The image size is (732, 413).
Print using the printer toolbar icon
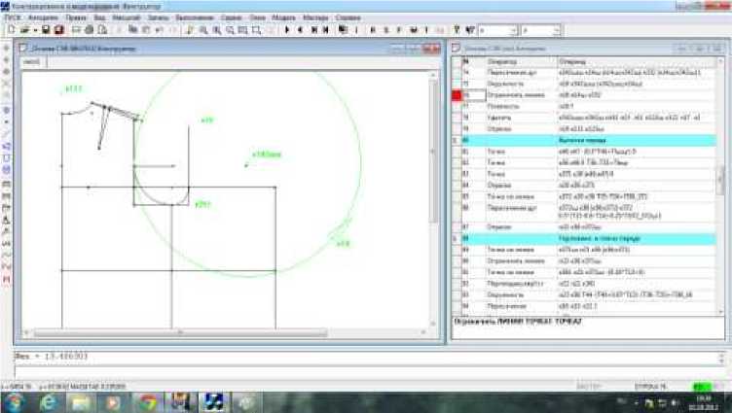click(x=89, y=30)
